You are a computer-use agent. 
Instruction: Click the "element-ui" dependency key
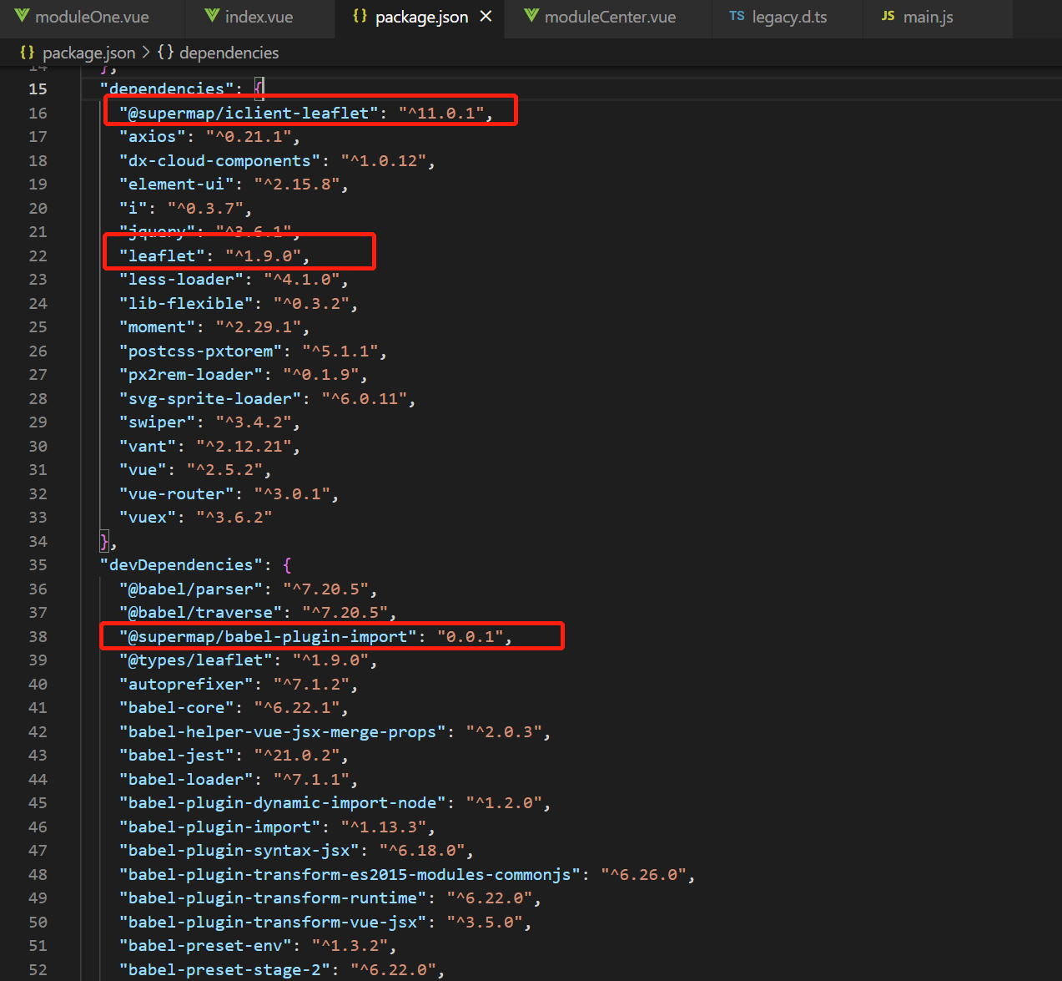tap(176, 185)
